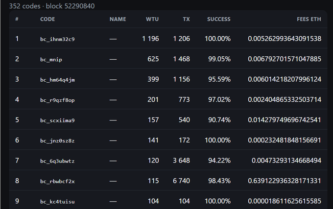This screenshot has width=333, height=209.
Task: Click the WTU column header
Action: click(152, 19)
